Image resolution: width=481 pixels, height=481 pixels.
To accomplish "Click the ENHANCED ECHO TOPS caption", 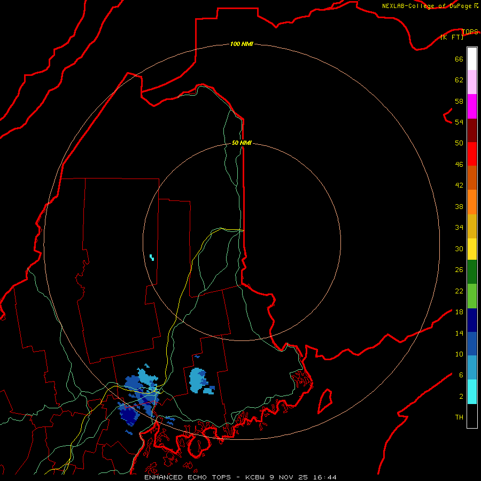I will point(188,477).
